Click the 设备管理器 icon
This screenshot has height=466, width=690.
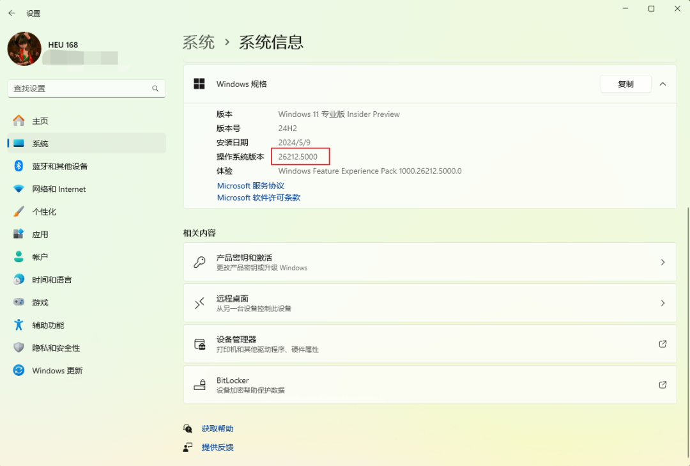[x=200, y=344]
